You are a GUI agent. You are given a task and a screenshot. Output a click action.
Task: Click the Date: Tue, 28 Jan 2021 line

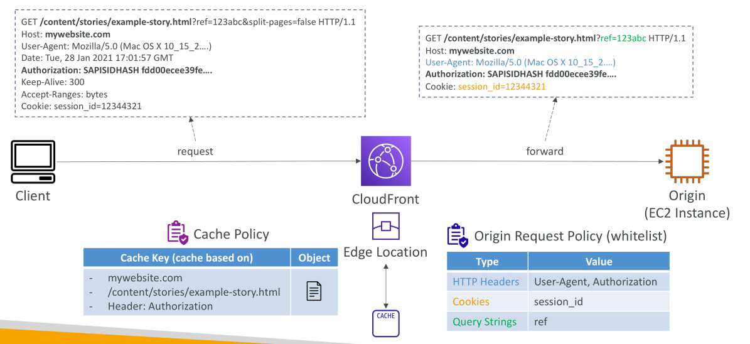click(x=97, y=58)
